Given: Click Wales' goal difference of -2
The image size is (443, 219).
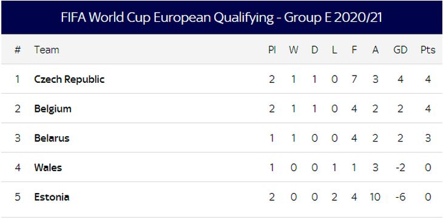Looking at the screenshot, I should [401, 168].
